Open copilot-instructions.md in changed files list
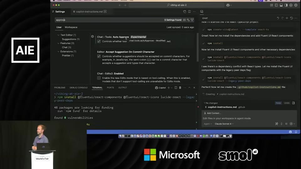This screenshot has height=169, width=301. click(x=222, y=107)
